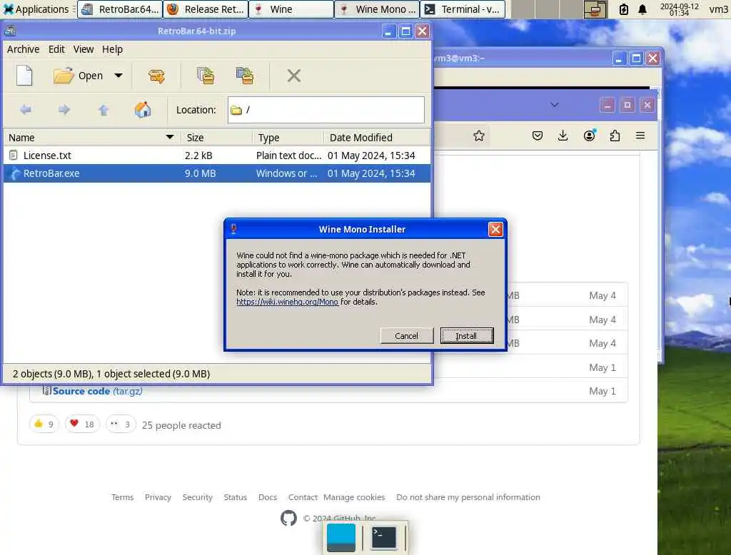Go to home location icon
Image resolution: width=731 pixels, height=555 pixels.
tap(143, 110)
